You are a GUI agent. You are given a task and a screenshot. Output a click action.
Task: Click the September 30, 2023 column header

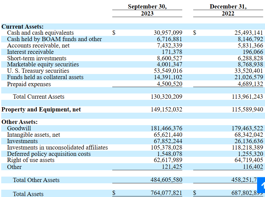147,10
